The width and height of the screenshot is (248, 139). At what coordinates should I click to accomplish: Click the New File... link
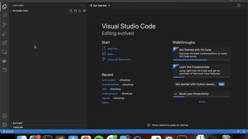tap(113, 49)
